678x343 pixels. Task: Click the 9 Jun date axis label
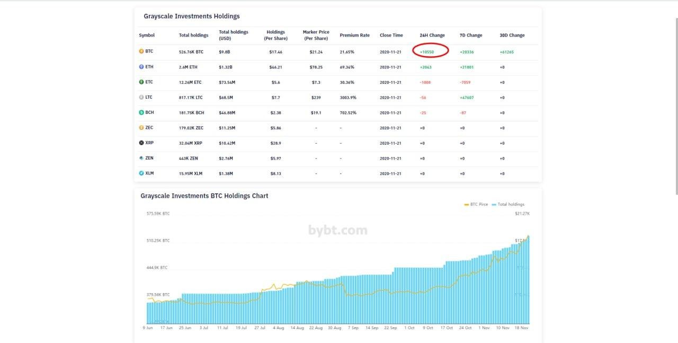[x=148, y=328]
